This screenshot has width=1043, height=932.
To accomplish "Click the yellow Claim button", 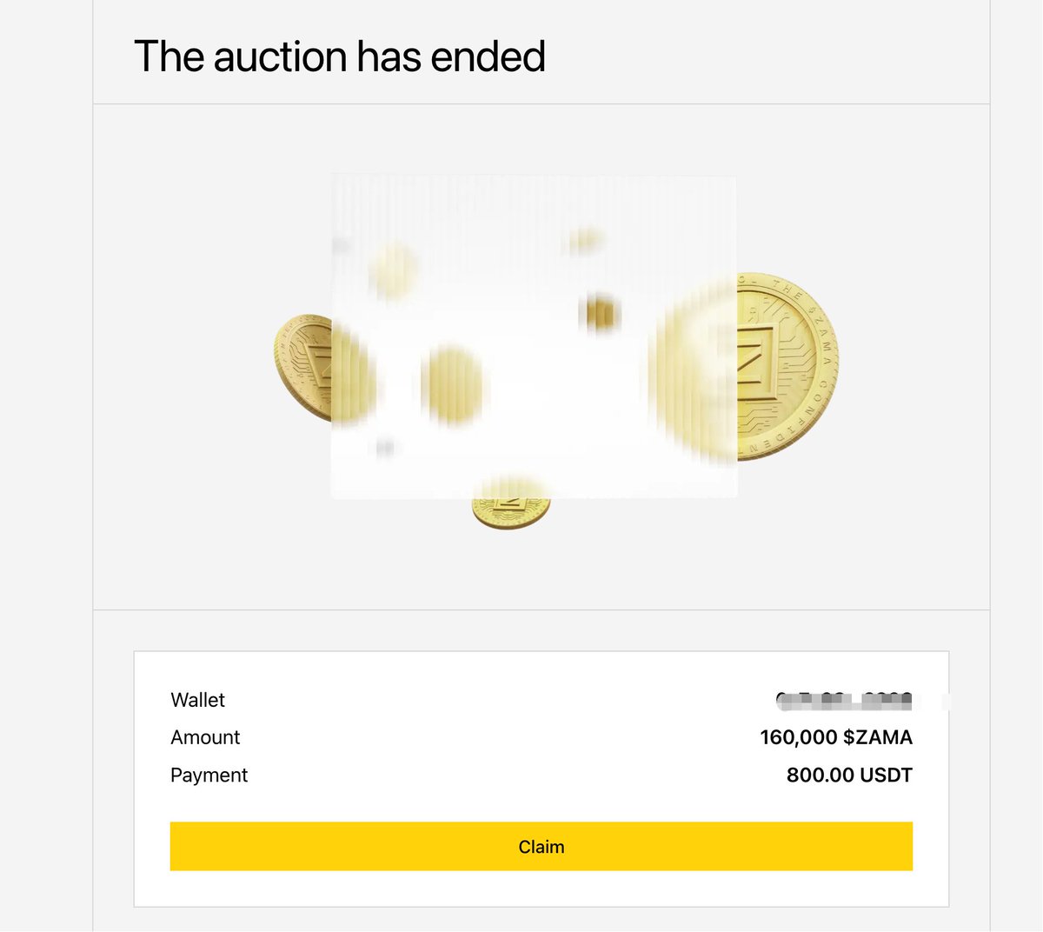I will coord(541,846).
